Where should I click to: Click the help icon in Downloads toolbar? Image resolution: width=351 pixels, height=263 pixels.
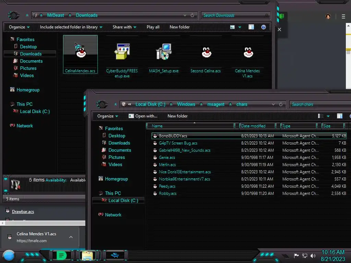coord(264,27)
